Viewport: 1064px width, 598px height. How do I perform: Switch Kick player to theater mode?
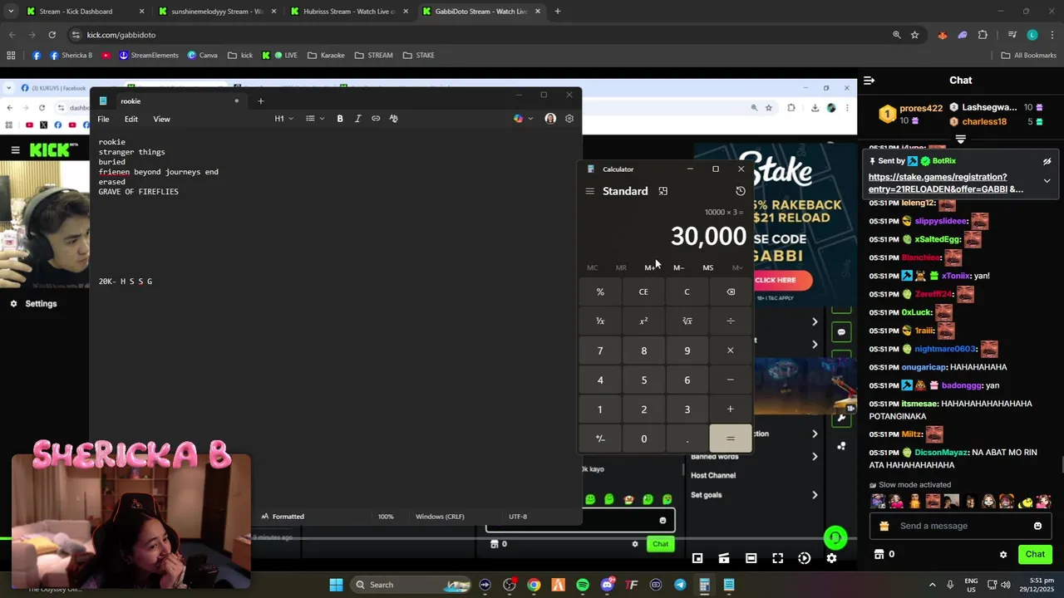[x=751, y=558]
